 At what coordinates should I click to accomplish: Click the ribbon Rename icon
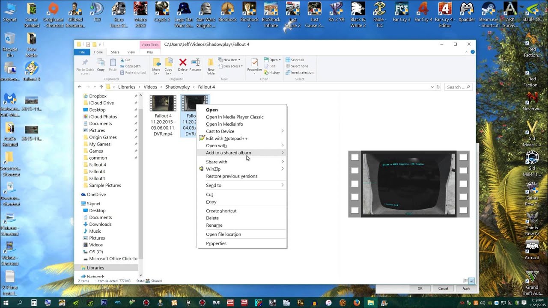(195, 62)
